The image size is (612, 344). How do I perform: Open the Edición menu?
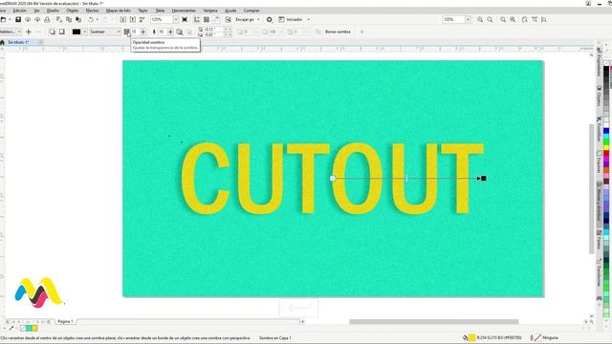[x=20, y=11]
